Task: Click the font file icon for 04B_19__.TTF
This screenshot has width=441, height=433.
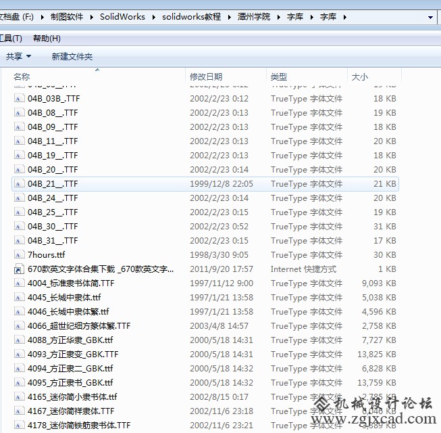Action: pyautogui.click(x=19, y=155)
